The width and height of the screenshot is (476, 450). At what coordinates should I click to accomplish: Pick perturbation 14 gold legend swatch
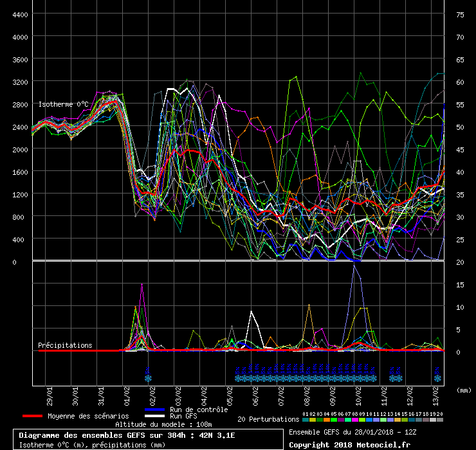397,420
